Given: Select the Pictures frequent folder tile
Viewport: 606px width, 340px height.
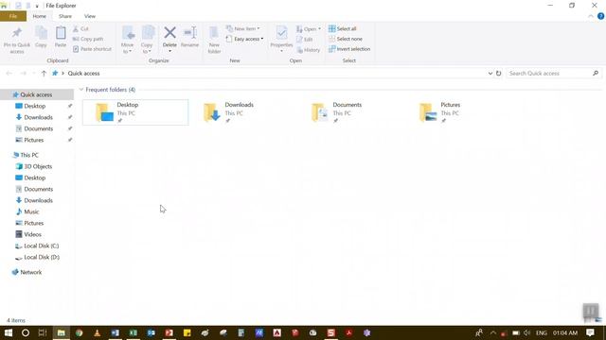Looking at the screenshot, I should 460,112.
